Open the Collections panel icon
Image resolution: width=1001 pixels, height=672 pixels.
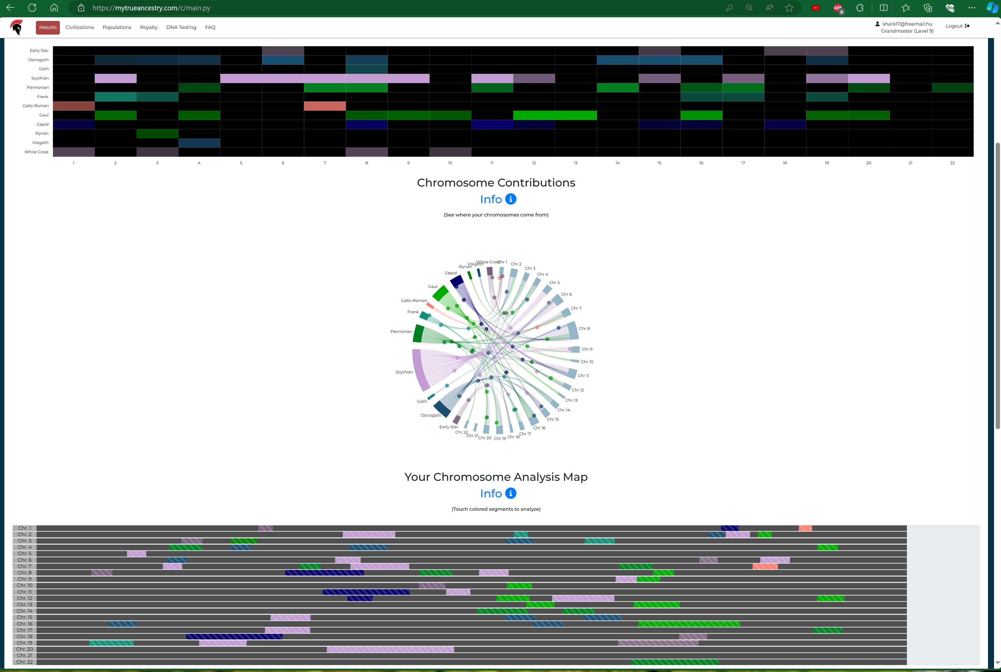928,8
